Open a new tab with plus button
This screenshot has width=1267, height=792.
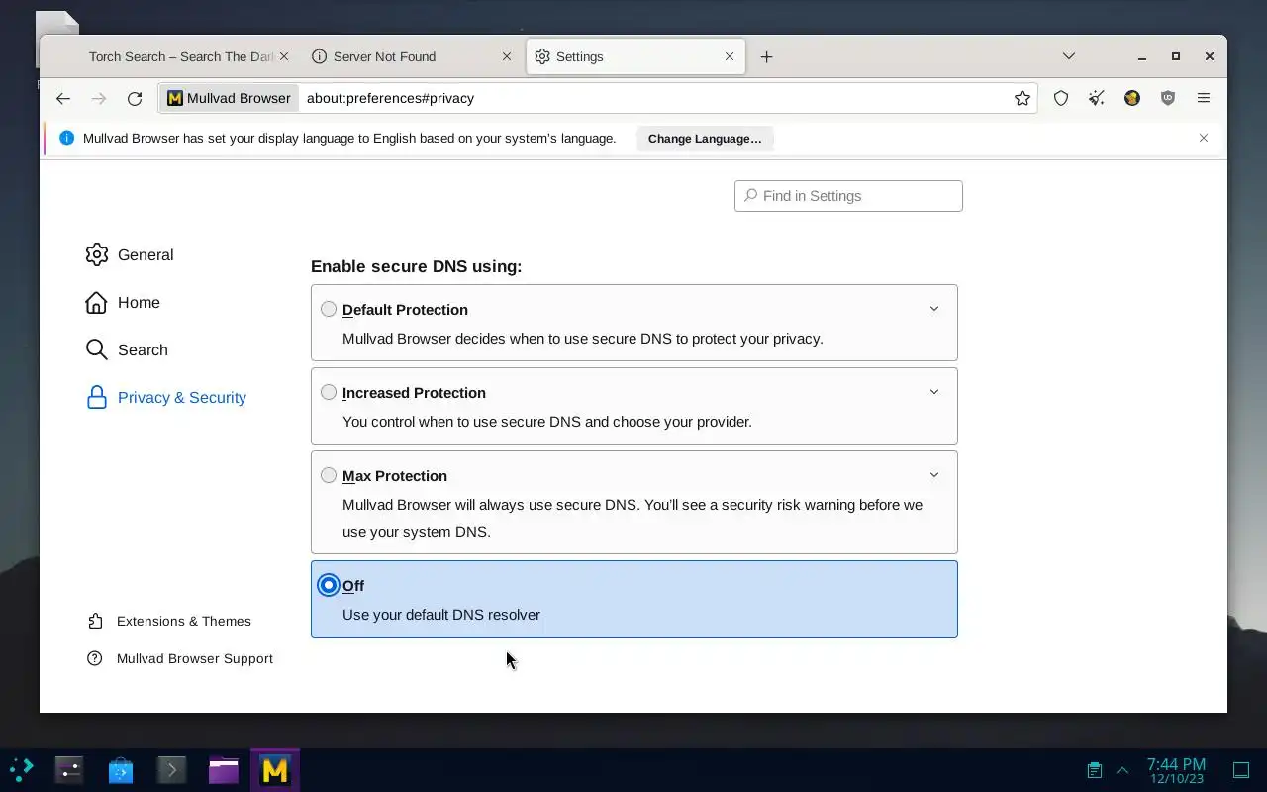[x=766, y=56]
